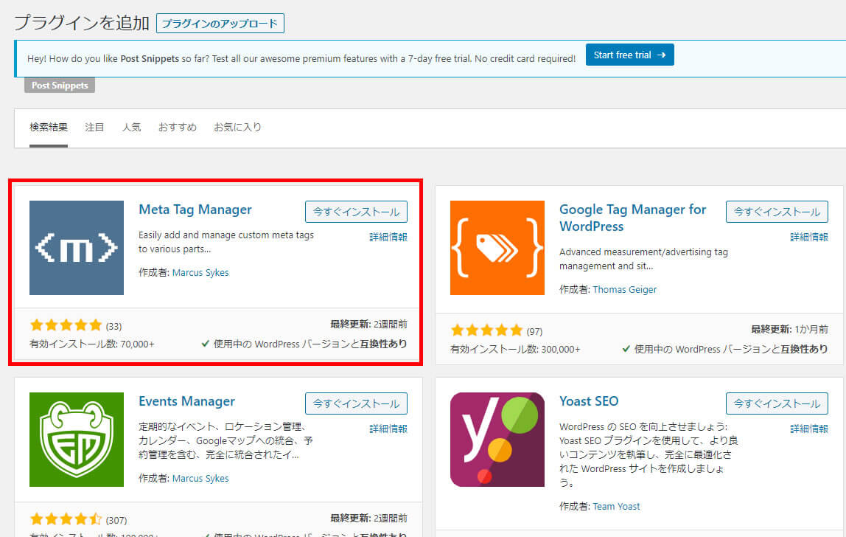Switch to the おすすめ tab
The width and height of the screenshot is (846, 537).
[176, 127]
